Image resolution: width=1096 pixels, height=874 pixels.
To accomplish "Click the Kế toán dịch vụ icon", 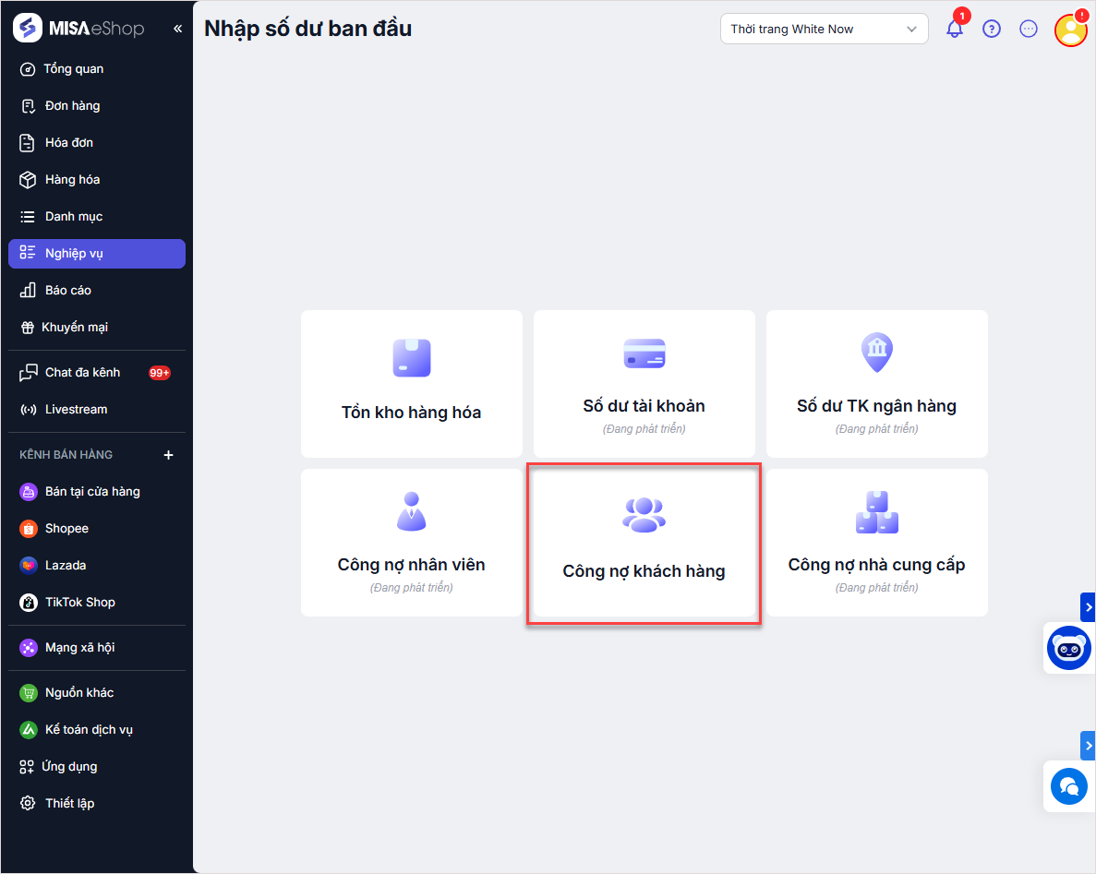I will pos(28,730).
